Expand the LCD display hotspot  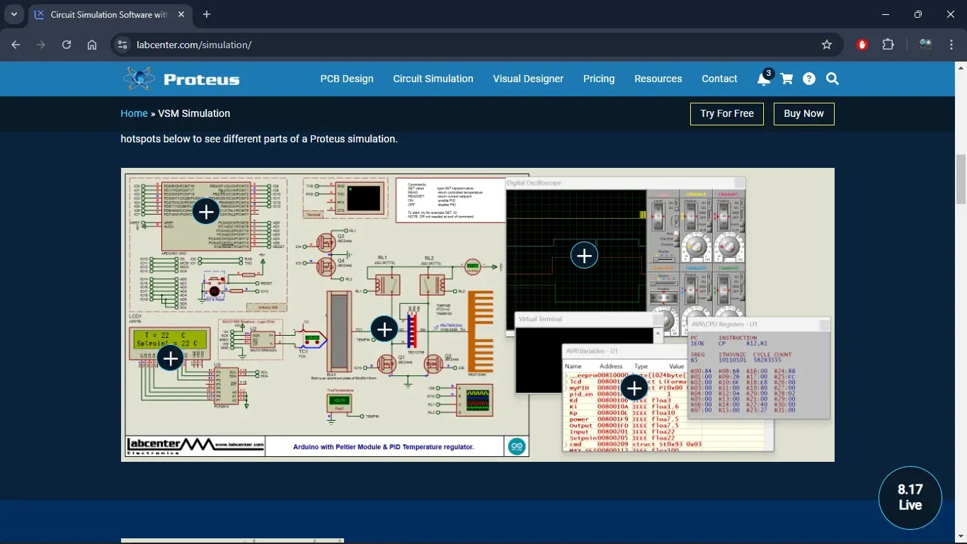[x=171, y=358]
